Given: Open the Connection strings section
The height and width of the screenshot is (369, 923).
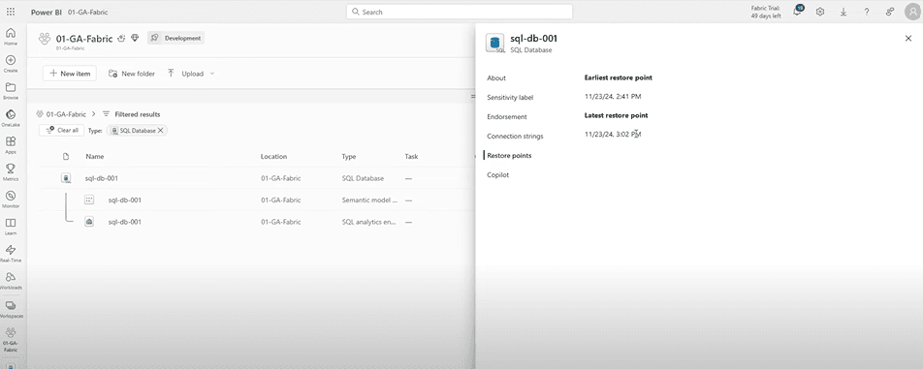Looking at the screenshot, I should [515, 136].
